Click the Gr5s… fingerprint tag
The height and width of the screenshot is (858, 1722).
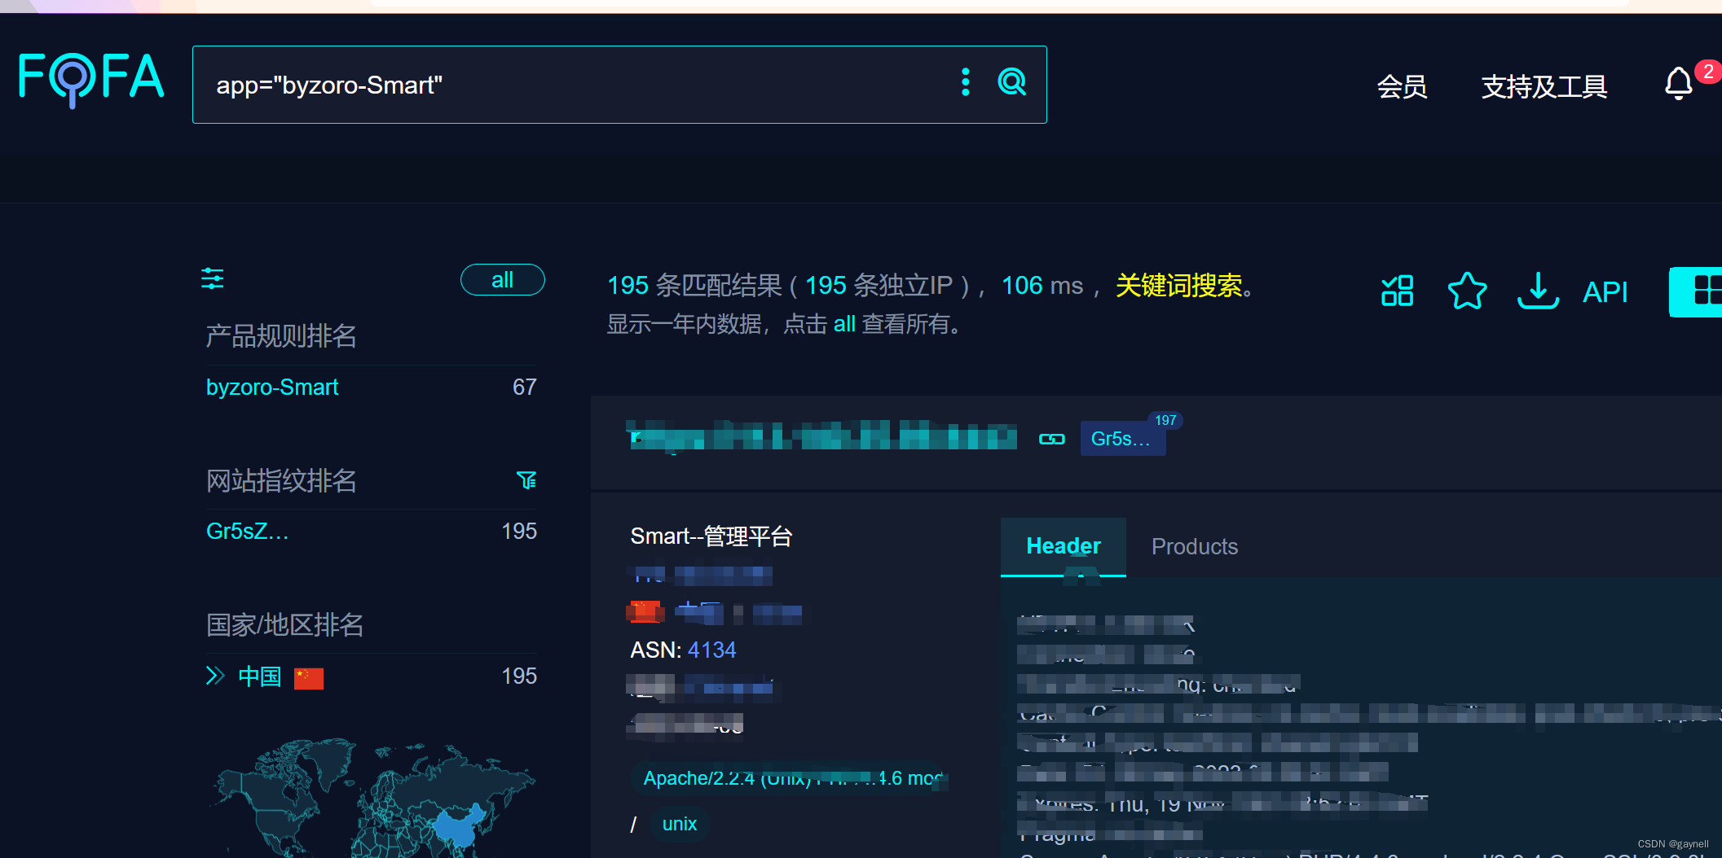(x=1122, y=439)
